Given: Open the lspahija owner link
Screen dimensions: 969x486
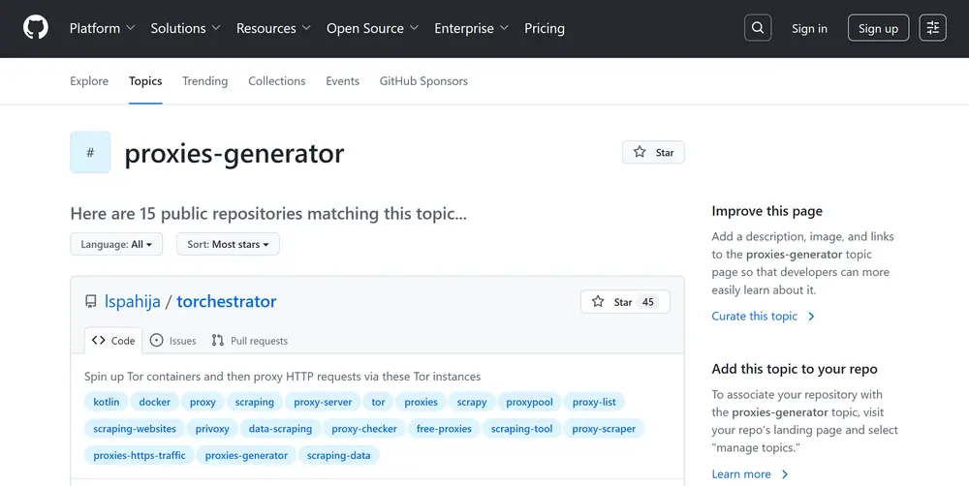Looking at the screenshot, I should (x=132, y=301).
